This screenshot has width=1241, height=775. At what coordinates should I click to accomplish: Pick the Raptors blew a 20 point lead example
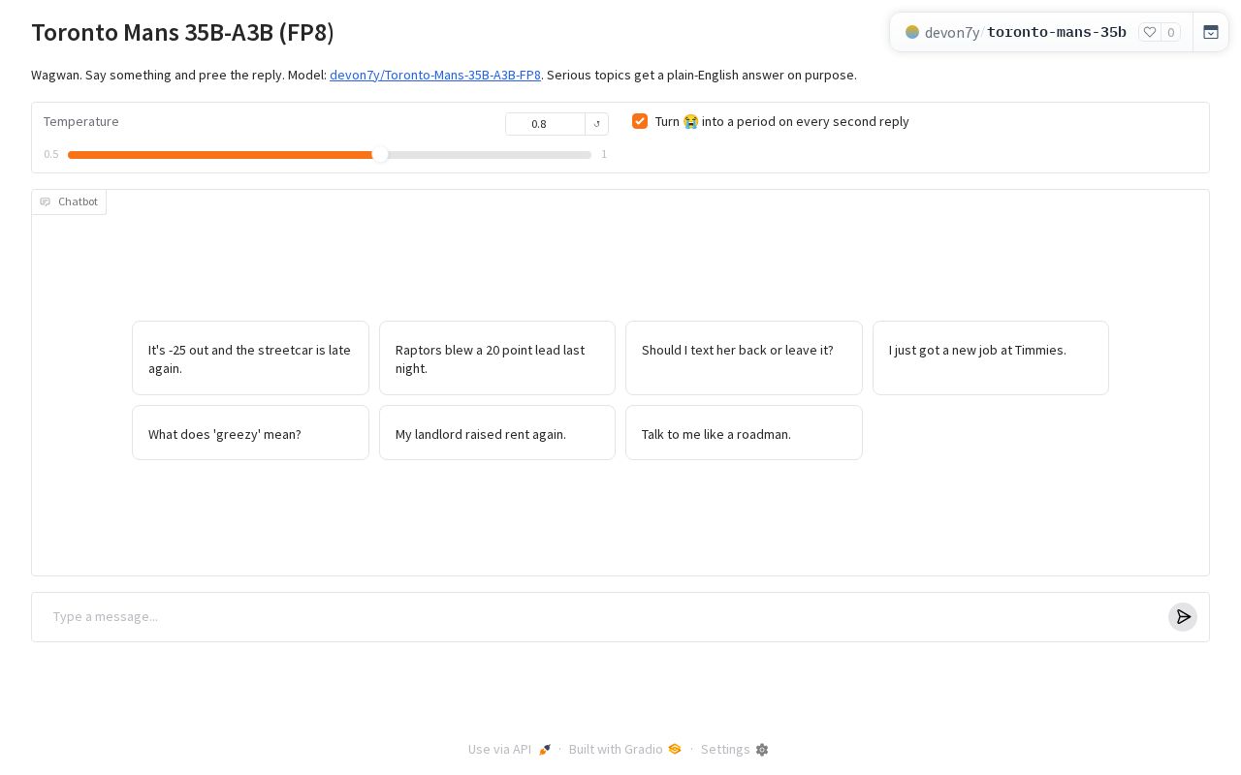pos(497,358)
